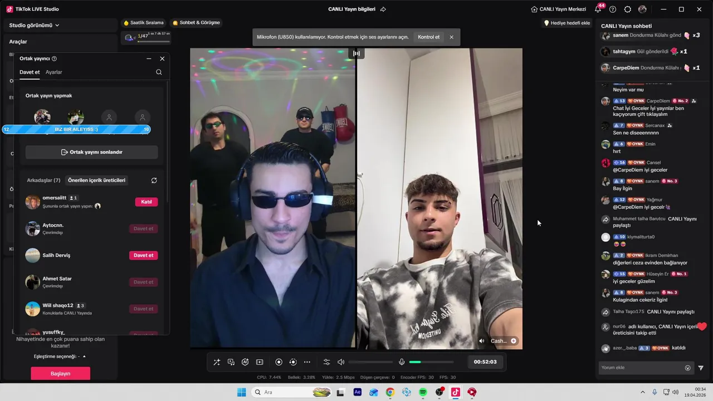Screen dimensions: 713x401
Task: Open the settings gear in title bar
Action: (628, 9)
